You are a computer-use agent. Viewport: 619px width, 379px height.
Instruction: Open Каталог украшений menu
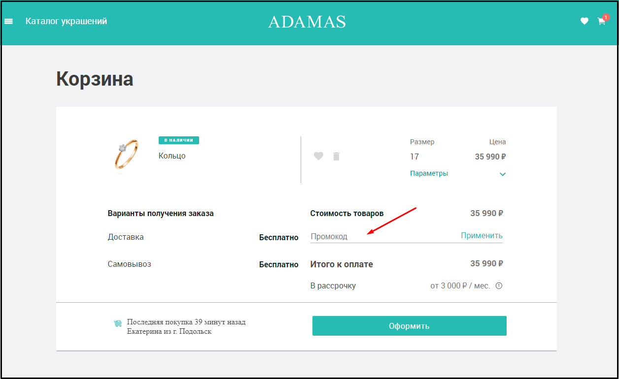(x=66, y=21)
